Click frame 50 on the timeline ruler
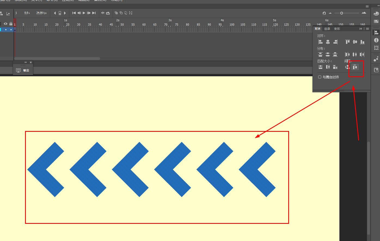380x241 pixels. [x=122, y=25]
